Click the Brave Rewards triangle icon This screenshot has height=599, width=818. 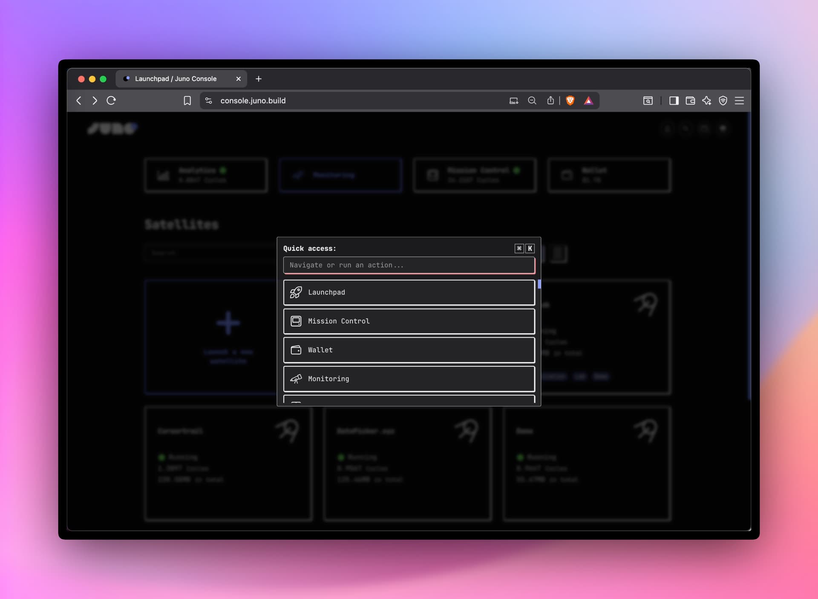coord(588,101)
